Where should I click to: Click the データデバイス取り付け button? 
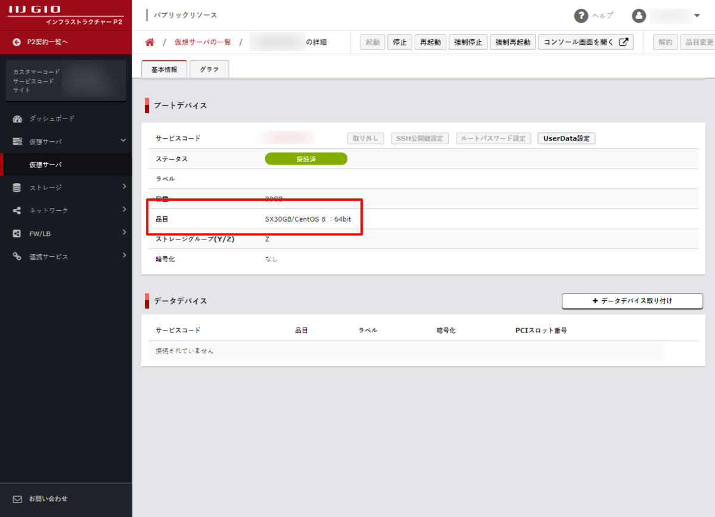click(x=632, y=301)
